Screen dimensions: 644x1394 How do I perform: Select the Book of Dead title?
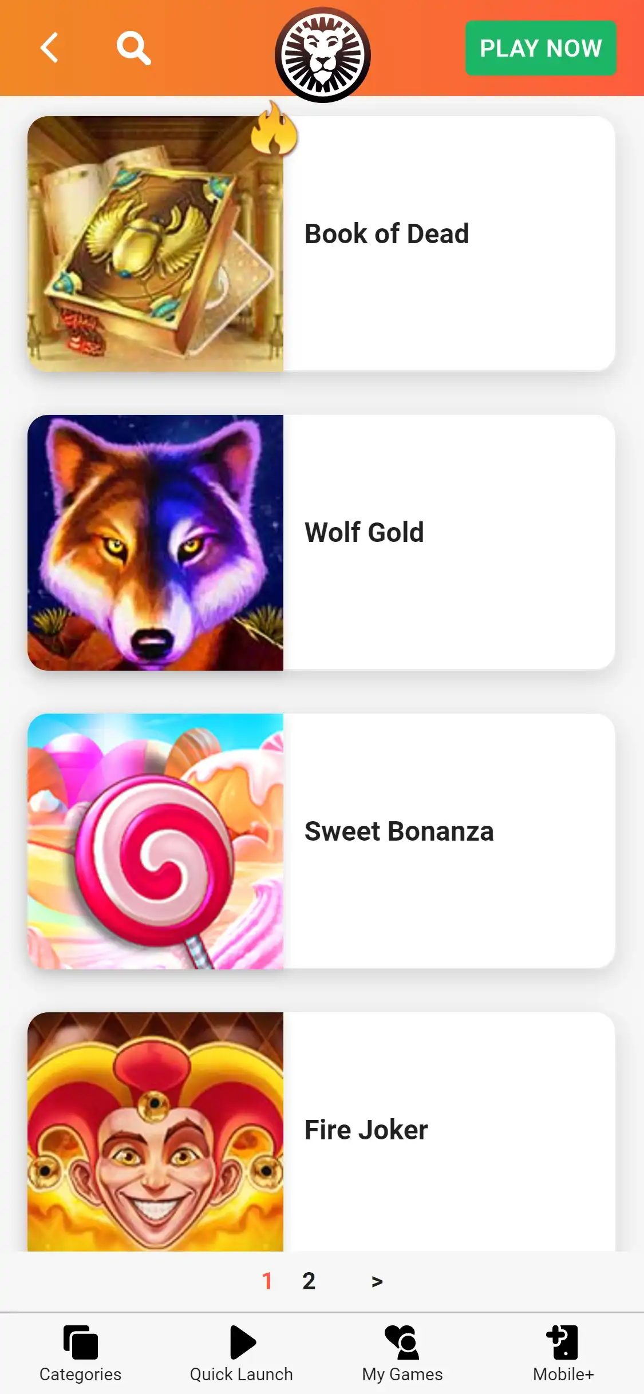pyautogui.click(x=386, y=233)
